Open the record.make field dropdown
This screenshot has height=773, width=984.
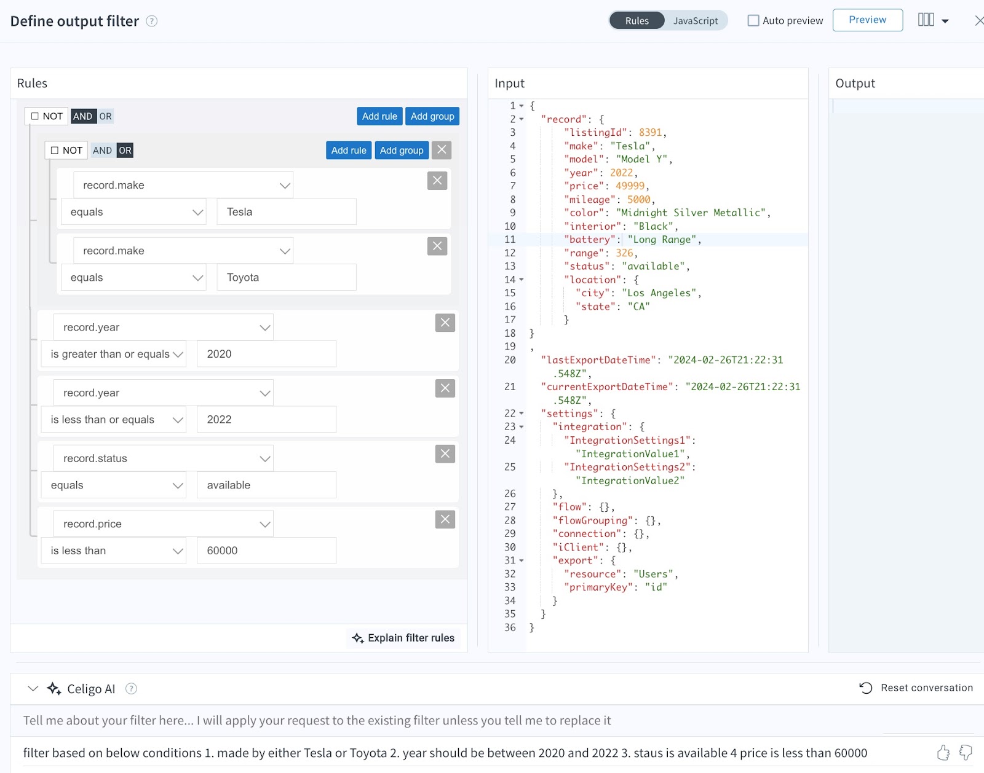click(x=284, y=184)
